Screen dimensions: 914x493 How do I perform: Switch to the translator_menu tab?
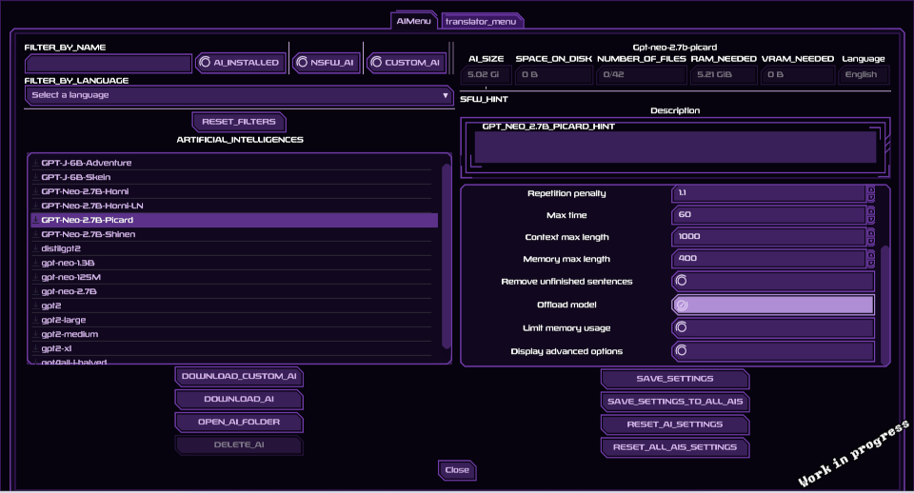[482, 21]
